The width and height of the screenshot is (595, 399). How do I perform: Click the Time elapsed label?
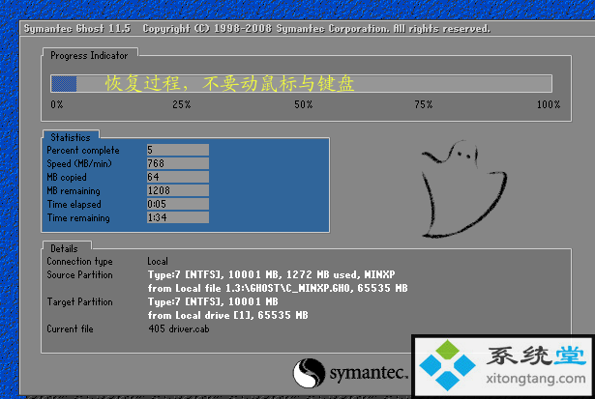74,204
